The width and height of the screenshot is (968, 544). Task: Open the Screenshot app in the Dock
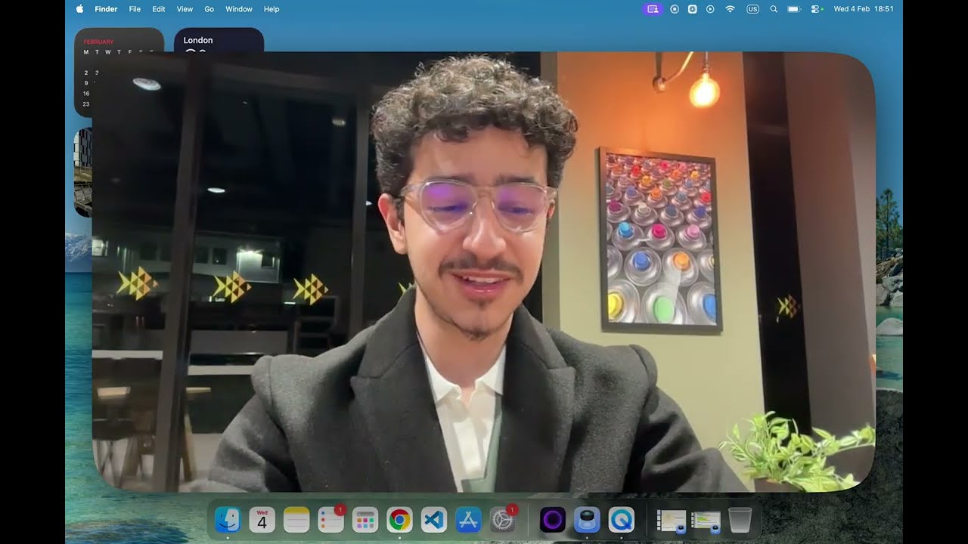pyautogui.click(x=587, y=520)
